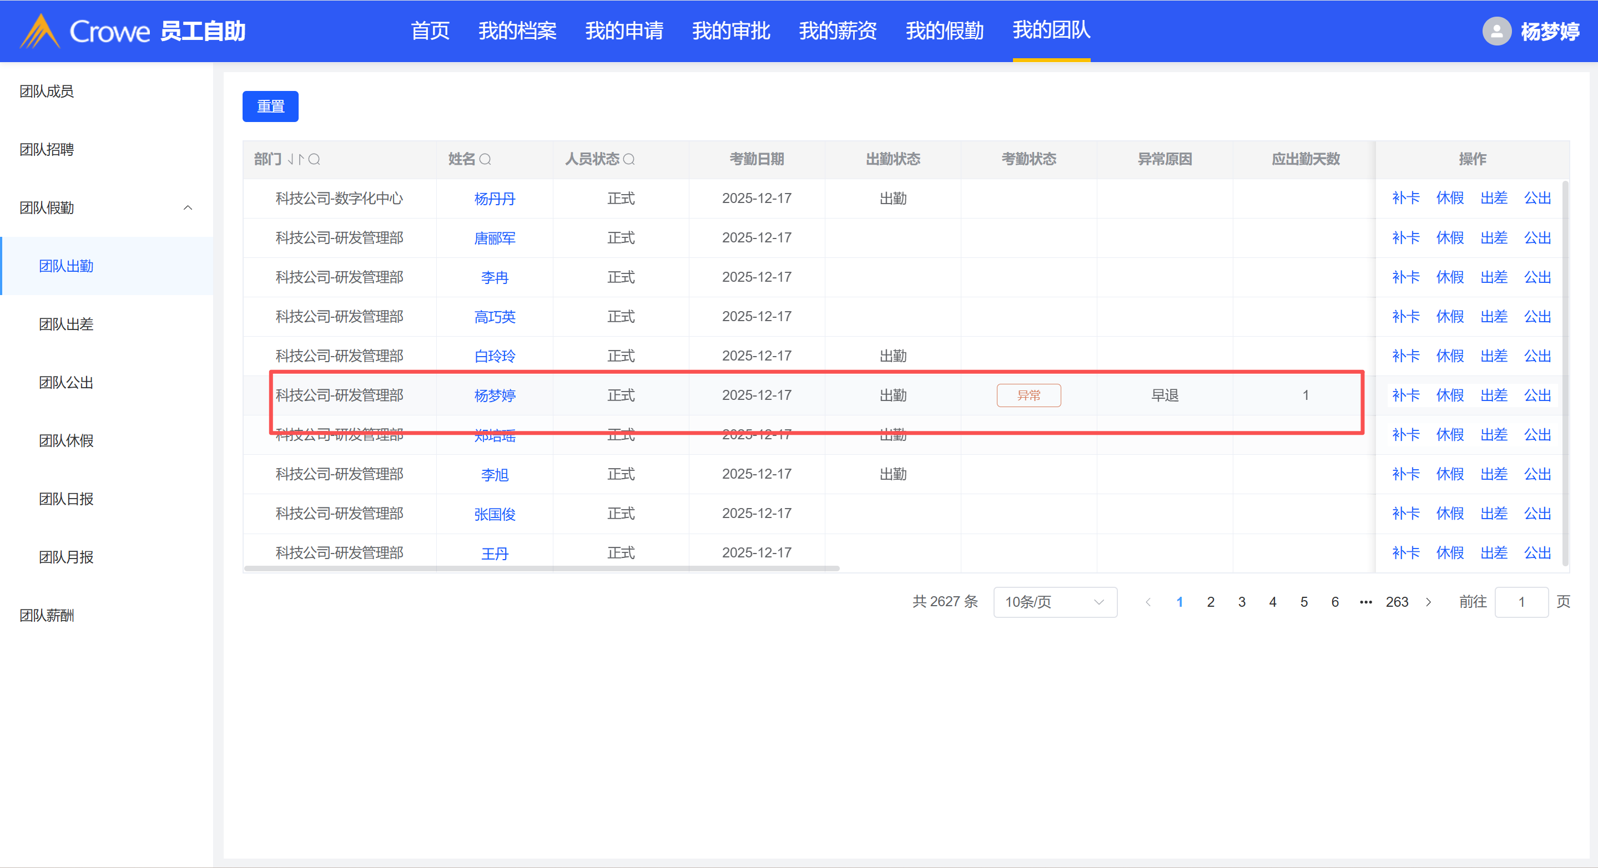Sort the 部门 column ascending arrow
The width and height of the screenshot is (1598, 868).
click(301, 159)
